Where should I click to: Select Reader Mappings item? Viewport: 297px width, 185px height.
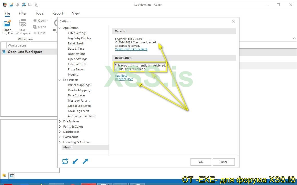[x=80, y=90]
